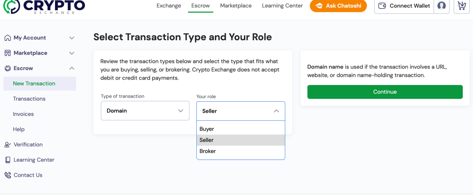Go to the Exchange tab in header
The height and width of the screenshot is (196, 473).
pyautogui.click(x=169, y=6)
